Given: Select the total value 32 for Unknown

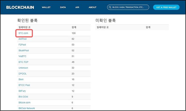Looking at the screenshot, I should point(73,68).
